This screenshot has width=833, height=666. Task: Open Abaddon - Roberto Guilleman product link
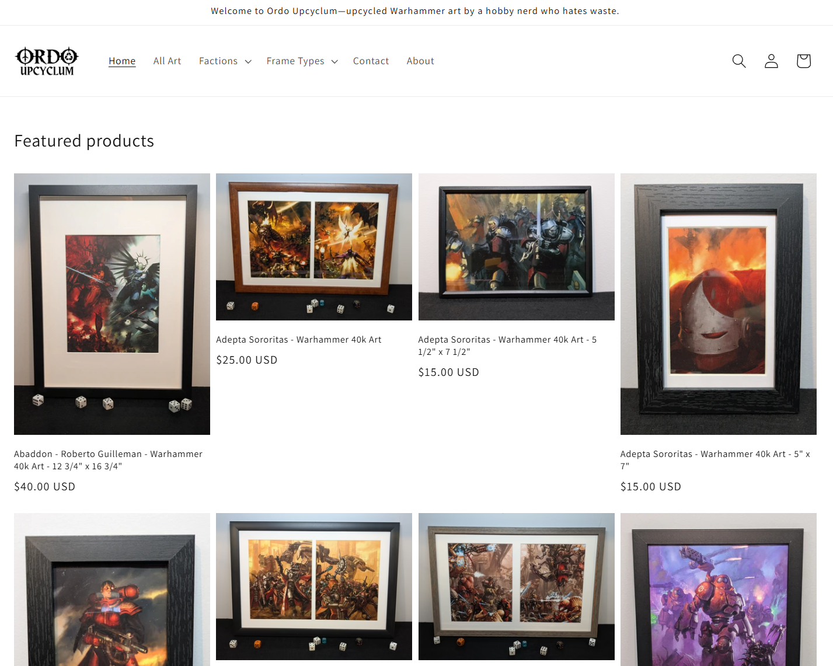[x=108, y=460]
